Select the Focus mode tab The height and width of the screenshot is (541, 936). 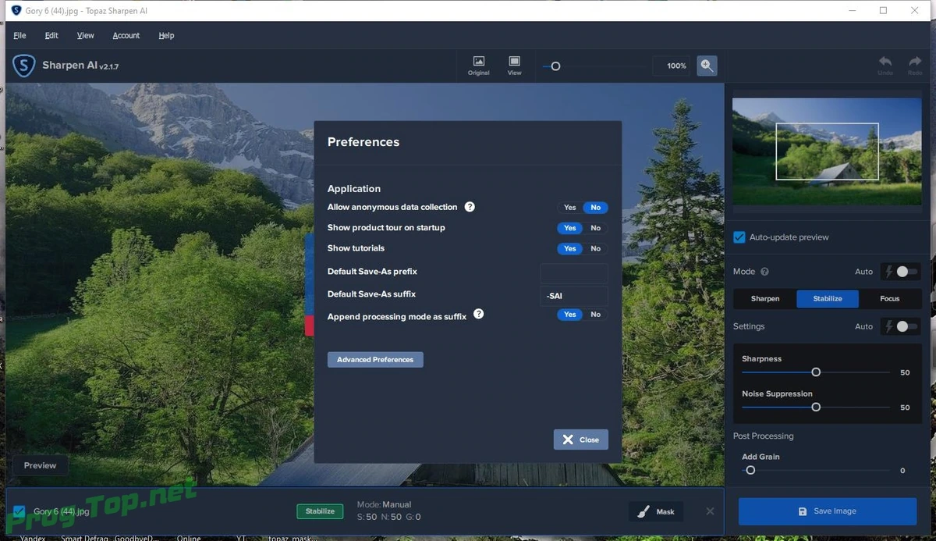pos(890,298)
